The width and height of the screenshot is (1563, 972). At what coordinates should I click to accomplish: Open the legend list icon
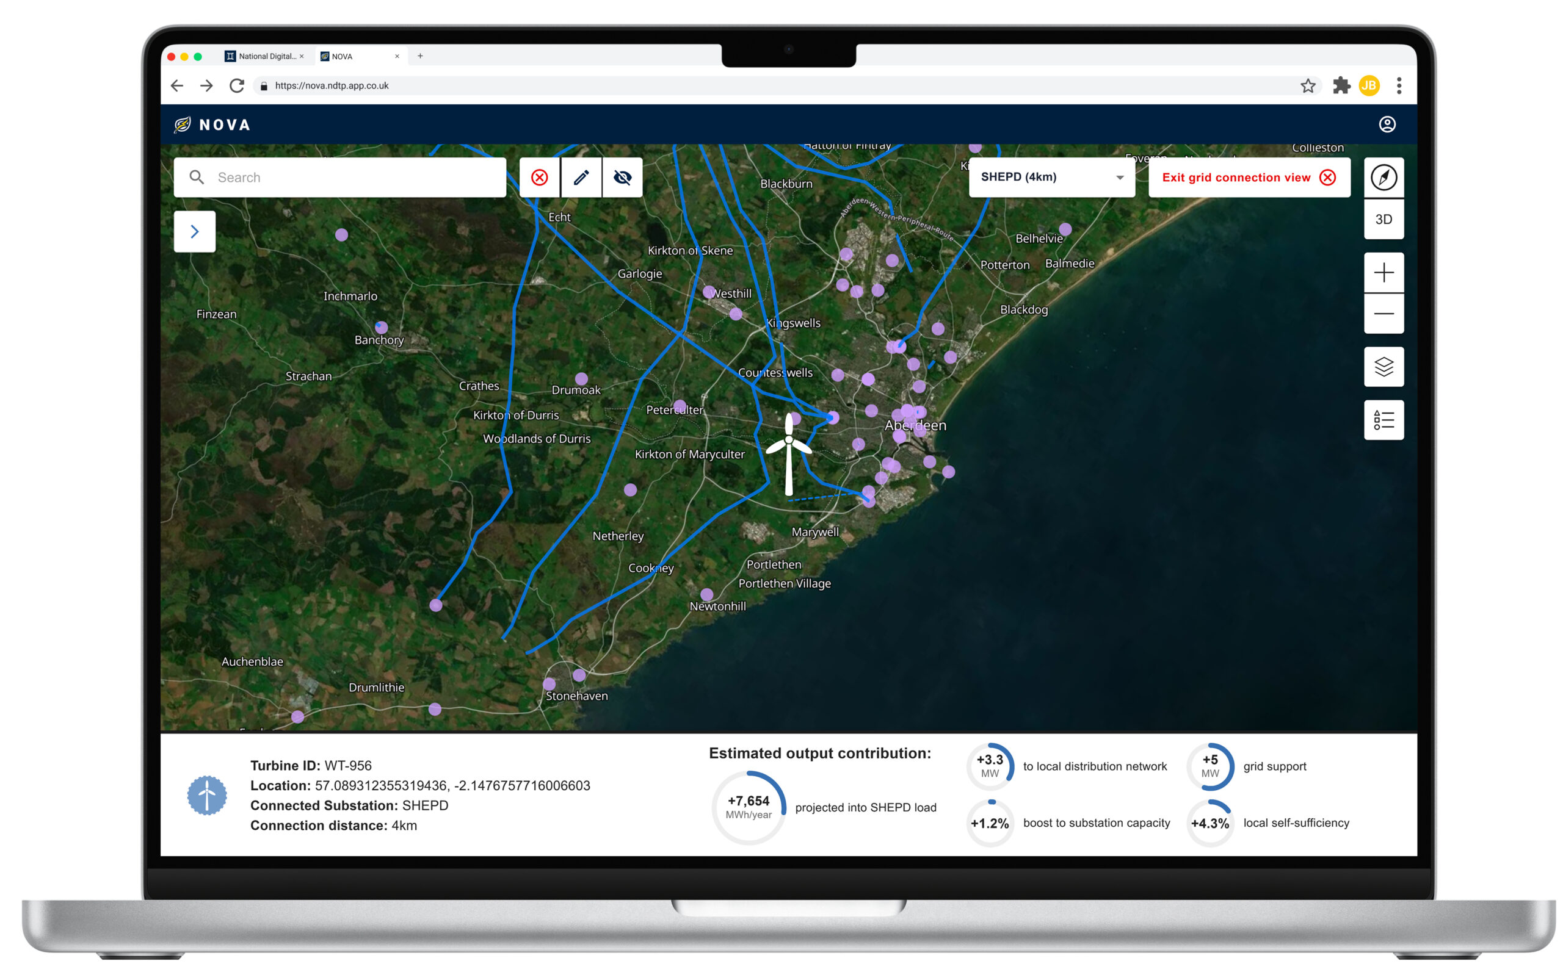tap(1383, 420)
